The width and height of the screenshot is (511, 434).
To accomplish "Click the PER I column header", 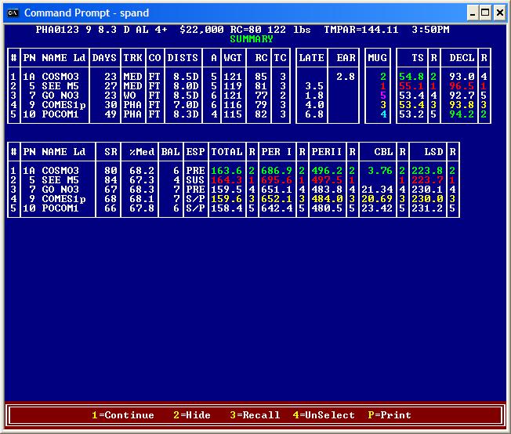I will click(x=277, y=152).
